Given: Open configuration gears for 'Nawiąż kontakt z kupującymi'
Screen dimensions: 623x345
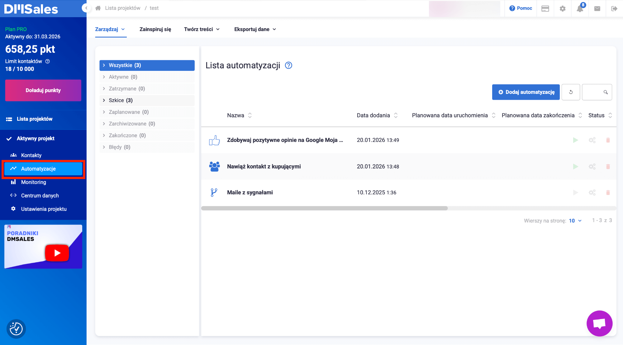Looking at the screenshot, I should (x=592, y=166).
